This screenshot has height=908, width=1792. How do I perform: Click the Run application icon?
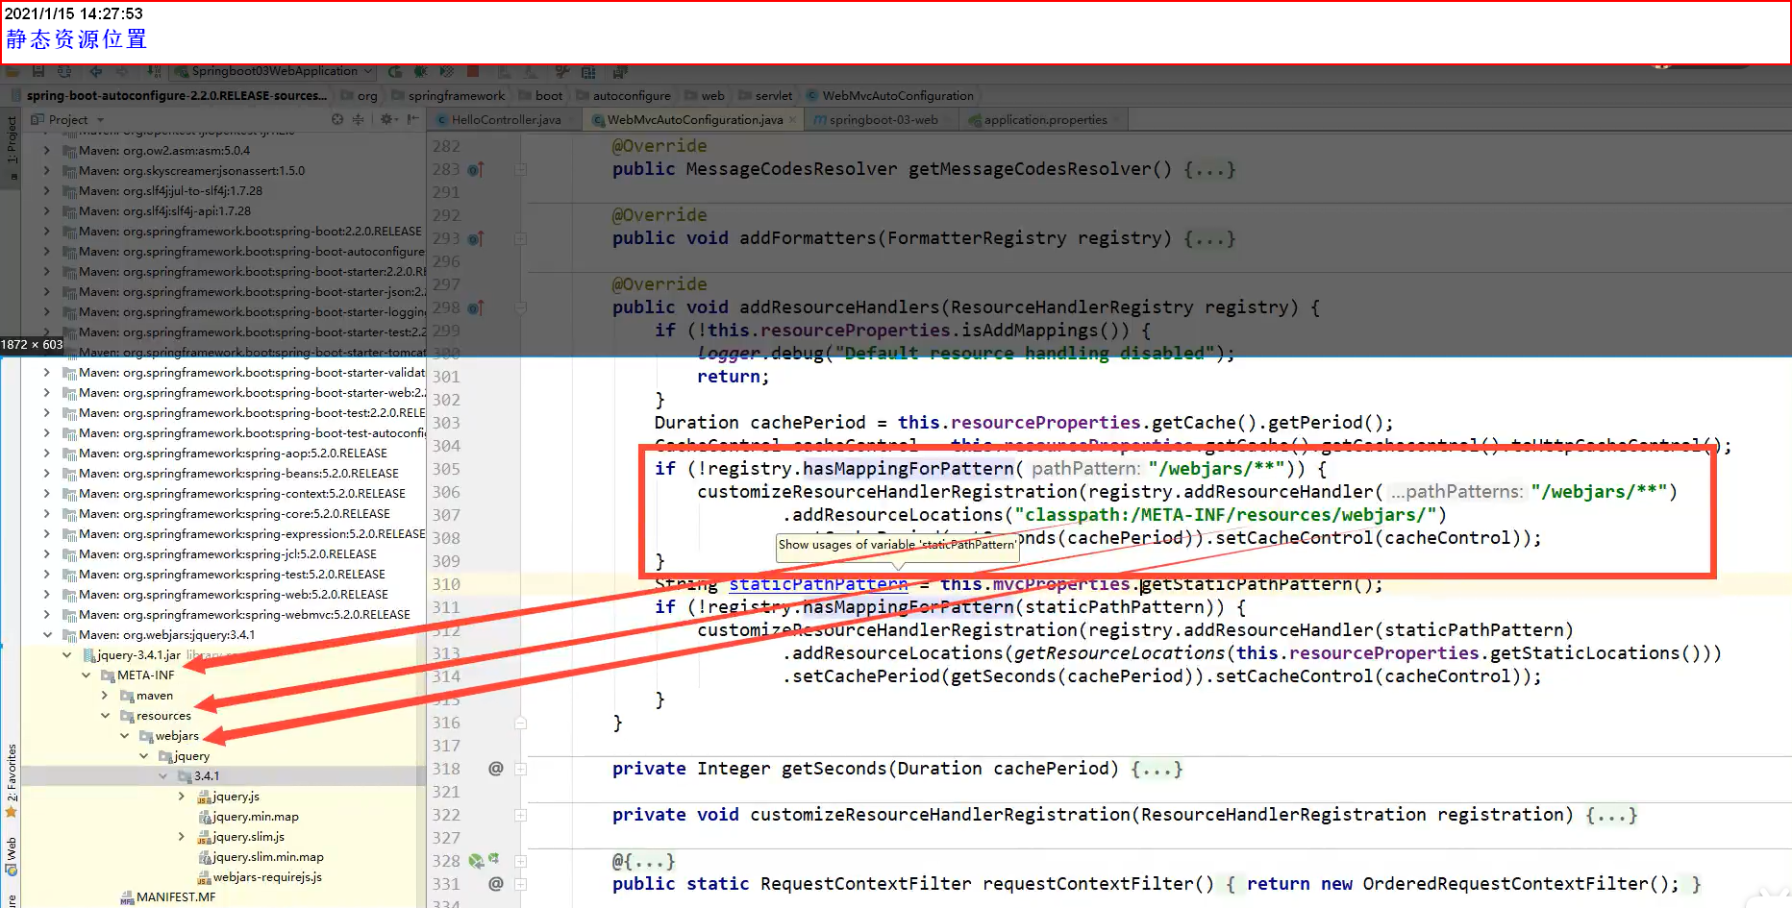tap(395, 71)
